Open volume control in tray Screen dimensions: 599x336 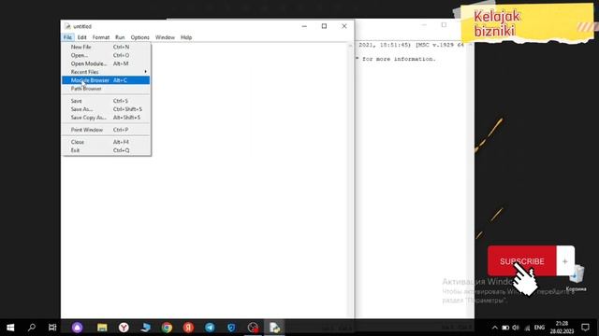(x=516, y=328)
